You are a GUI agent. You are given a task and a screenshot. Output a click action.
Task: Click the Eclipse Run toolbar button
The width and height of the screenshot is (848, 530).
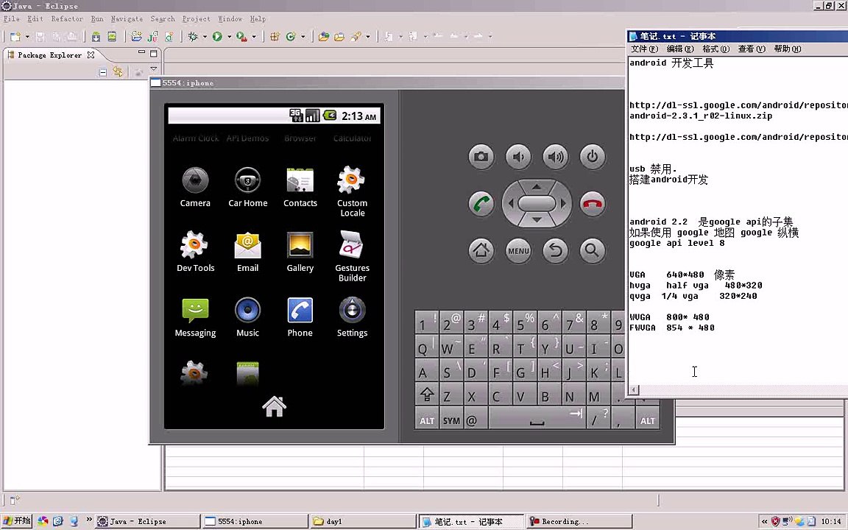[x=217, y=36]
